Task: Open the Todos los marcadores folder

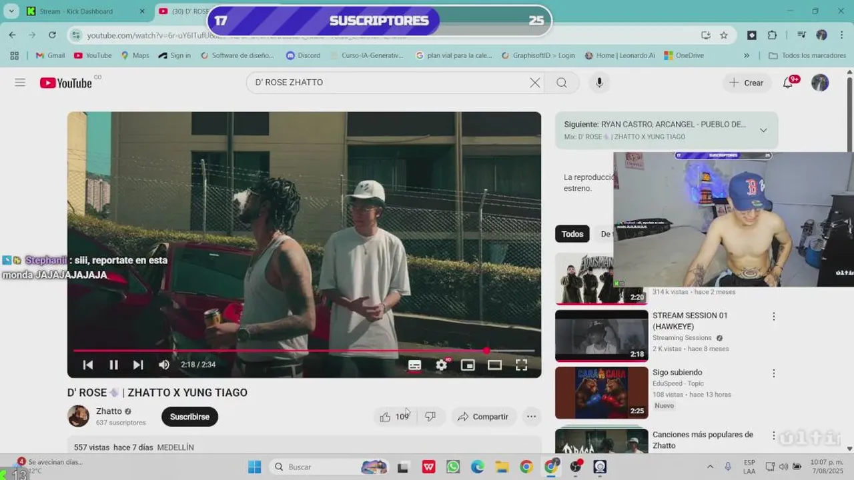Action: click(807, 55)
